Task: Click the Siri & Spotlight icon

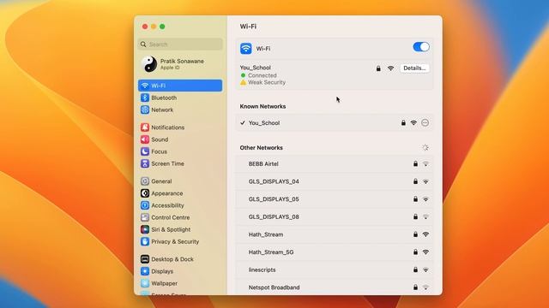Action: pyautogui.click(x=145, y=229)
